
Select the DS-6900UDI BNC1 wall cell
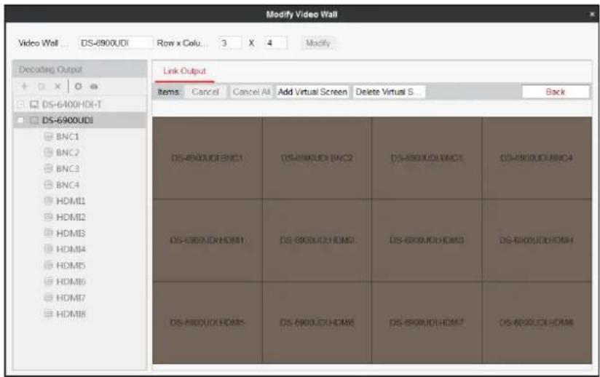[x=208, y=158]
